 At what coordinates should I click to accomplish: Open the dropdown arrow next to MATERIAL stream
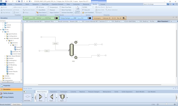coord(33,98)
